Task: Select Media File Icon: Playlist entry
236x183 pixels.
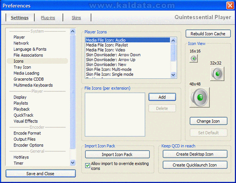Action: tap(107, 45)
